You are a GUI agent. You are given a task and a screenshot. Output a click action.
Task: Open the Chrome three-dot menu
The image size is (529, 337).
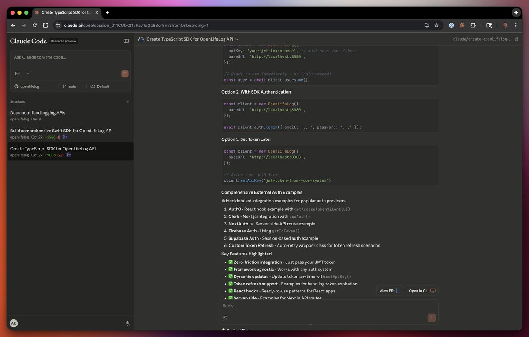point(516,26)
